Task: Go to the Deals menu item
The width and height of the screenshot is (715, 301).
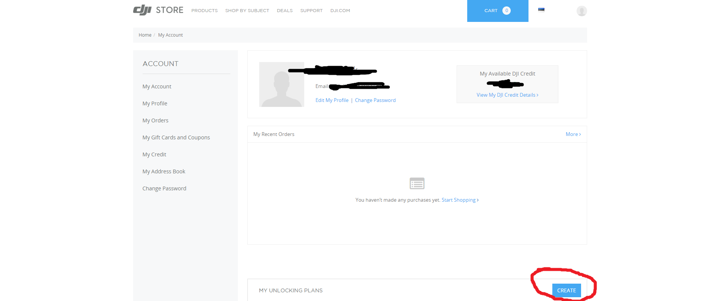Action: click(x=284, y=11)
